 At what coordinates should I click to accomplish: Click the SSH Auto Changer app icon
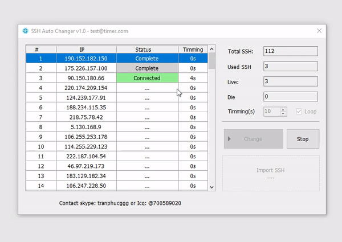click(25, 31)
